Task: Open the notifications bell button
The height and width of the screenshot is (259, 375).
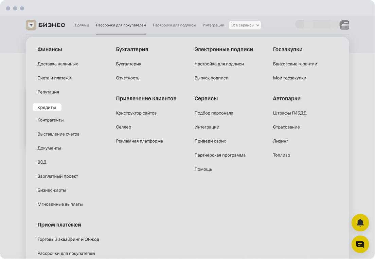Action: point(360,223)
